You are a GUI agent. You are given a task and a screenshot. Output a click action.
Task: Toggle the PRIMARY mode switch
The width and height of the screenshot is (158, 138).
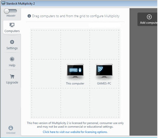(11, 11)
